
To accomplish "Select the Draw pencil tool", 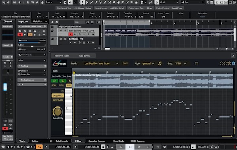I will pyautogui.click(x=92, y=2).
